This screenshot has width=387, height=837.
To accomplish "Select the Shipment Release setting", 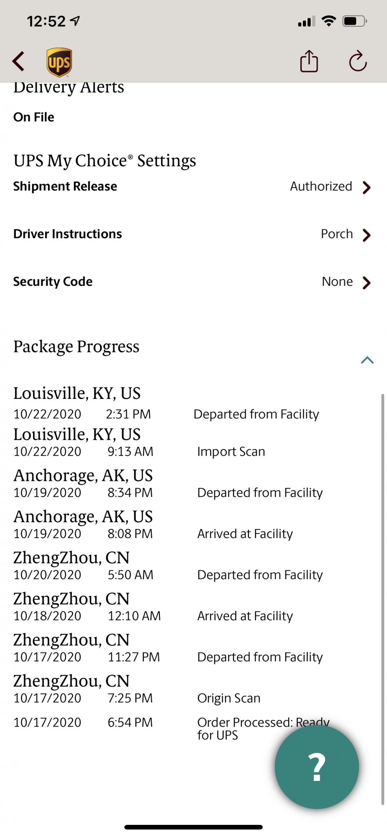I will (x=65, y=186).
